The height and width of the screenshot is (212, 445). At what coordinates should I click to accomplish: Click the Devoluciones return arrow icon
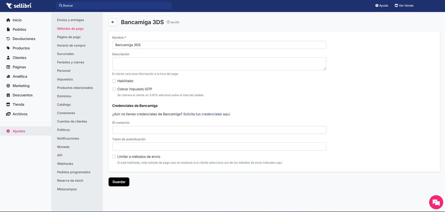[x=8, y=39]
